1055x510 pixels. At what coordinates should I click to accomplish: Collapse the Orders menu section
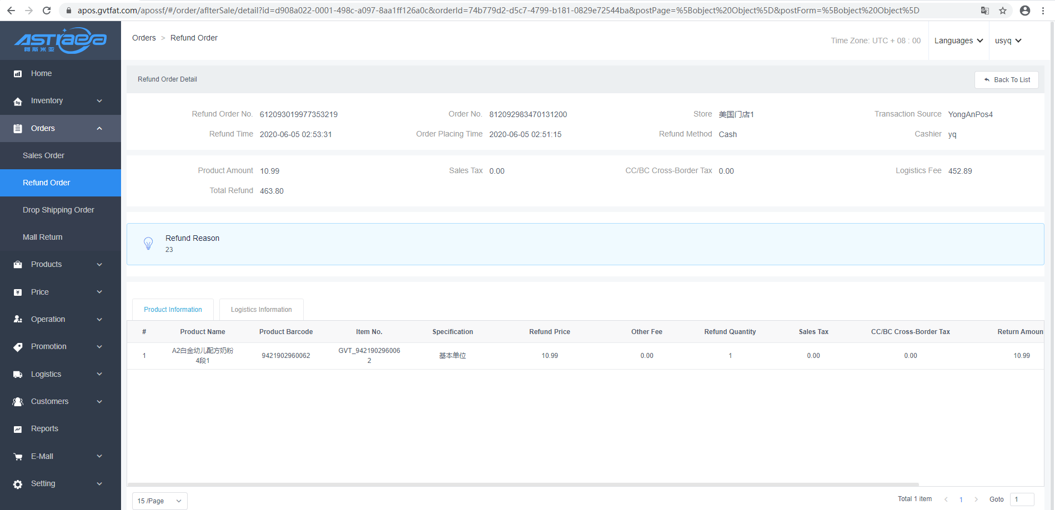coord(60,128)
